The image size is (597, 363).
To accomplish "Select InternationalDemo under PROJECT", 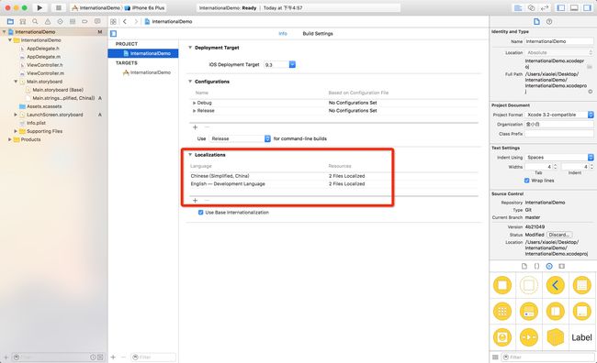I will (x=143, y=53).
